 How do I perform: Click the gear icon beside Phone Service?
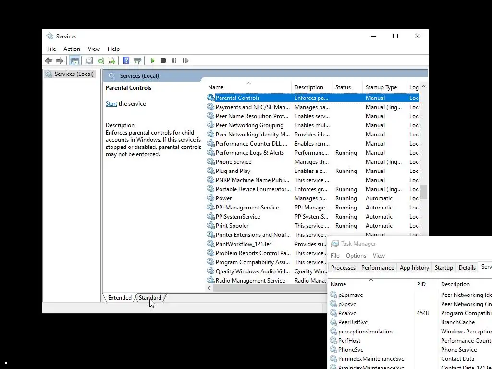point(210,161)
